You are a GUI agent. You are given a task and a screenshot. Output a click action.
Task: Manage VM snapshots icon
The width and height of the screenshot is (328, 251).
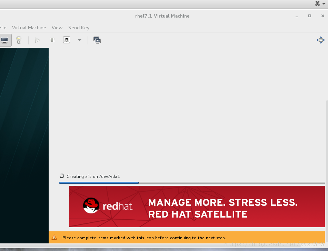click(x=97, y=40)
